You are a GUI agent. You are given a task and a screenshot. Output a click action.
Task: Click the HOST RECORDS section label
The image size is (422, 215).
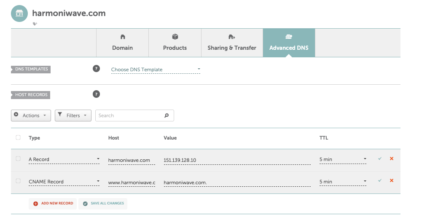[x=30, y=95]
